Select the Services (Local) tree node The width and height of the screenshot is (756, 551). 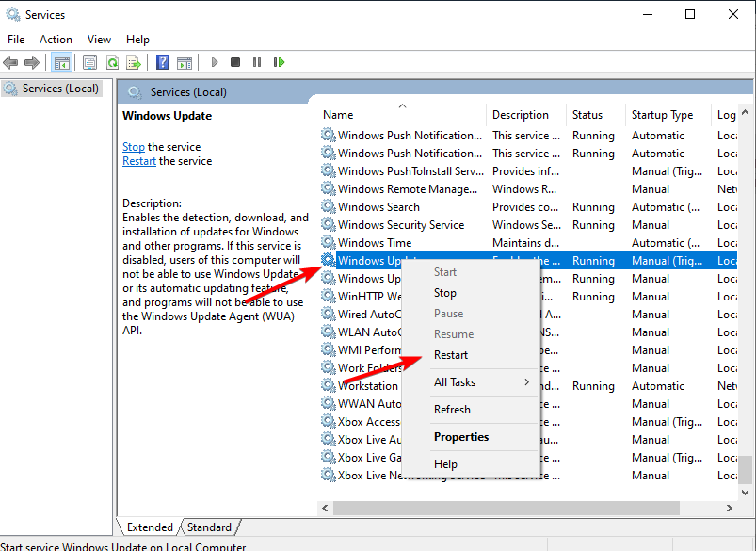(52, 89)
